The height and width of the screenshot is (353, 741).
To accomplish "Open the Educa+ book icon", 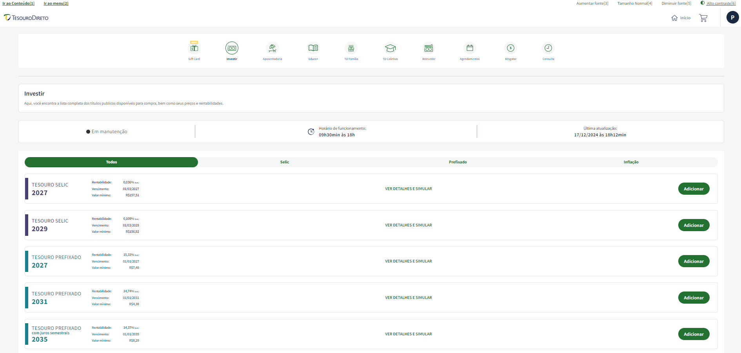I will tap(313, 48).
